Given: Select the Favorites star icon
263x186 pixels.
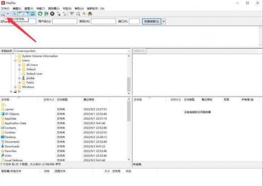Looking at the screenshot, I should pos(2,151).
